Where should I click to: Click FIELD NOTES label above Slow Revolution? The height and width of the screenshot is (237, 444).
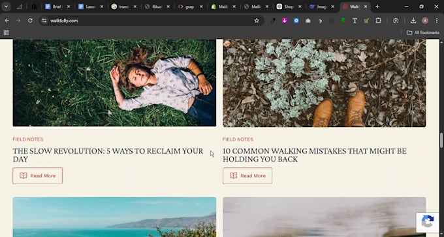[27, 139]
